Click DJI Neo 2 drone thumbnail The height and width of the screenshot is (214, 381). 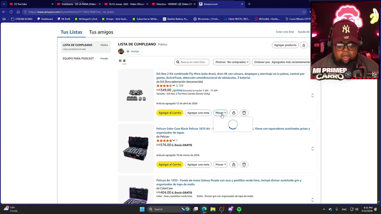[136, 95]
